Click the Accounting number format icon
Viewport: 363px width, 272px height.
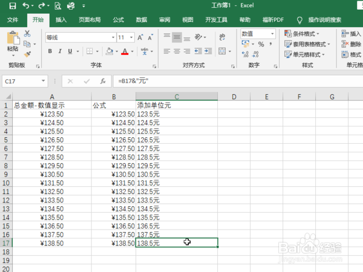(x=246, y=44)
